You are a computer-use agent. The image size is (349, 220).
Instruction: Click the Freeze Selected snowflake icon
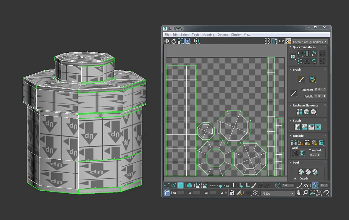click(255, 192)
